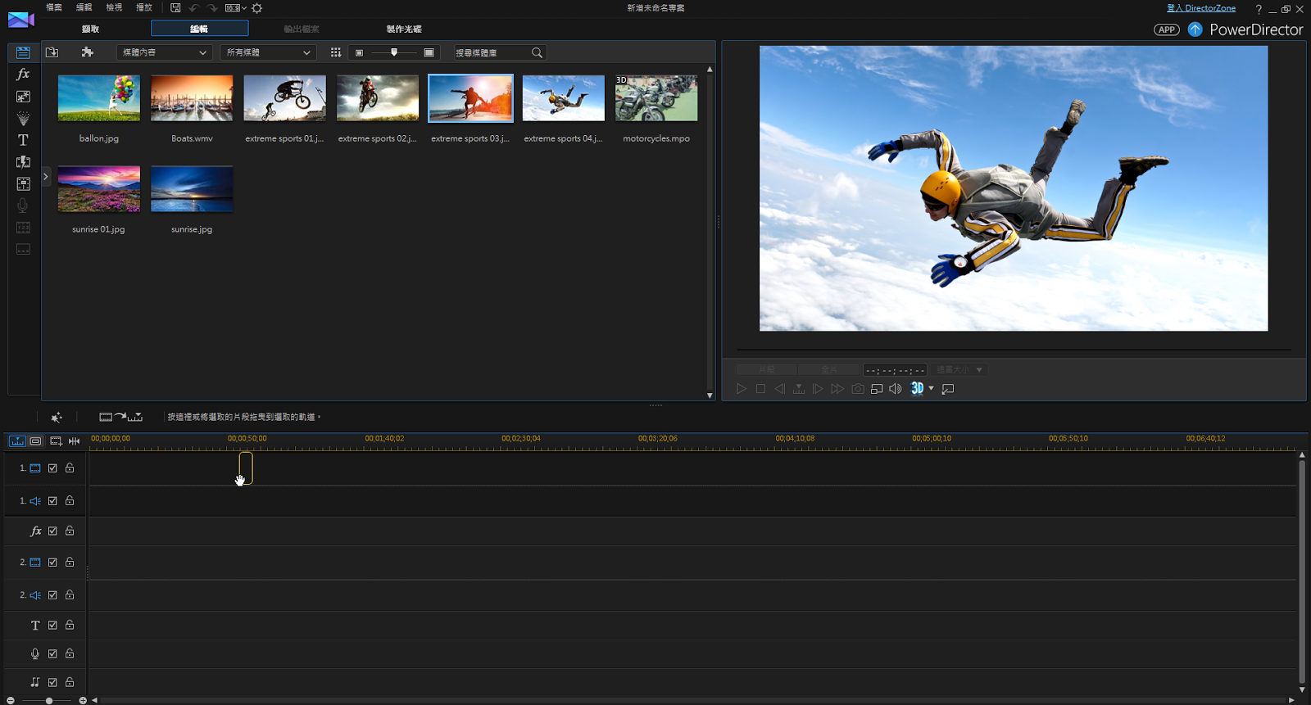Image resolution: width=1311 pixels, height=705 pixels.
Task: Toggle the 3D preview mode button
Action: pos(918,389)
